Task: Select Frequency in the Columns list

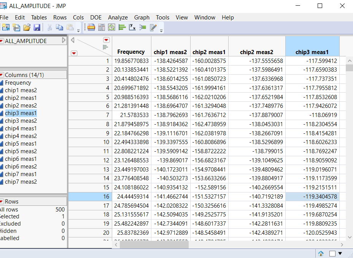Action: pyautogui.click(x=18, y=83)
